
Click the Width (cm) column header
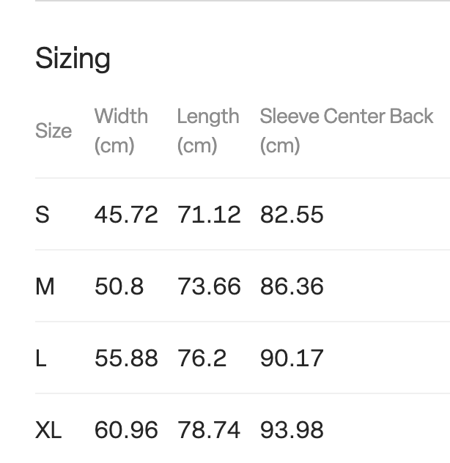[x=121, y=130]
